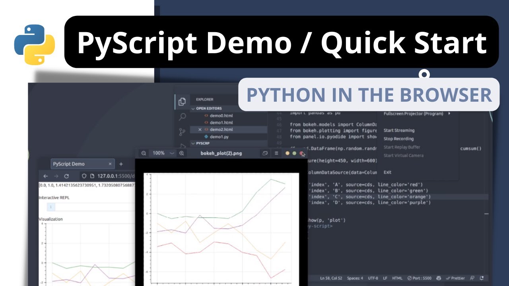Click the shield tracking protection icon
The height and width of the screenshot is (286, 509).
click(84, 176)
